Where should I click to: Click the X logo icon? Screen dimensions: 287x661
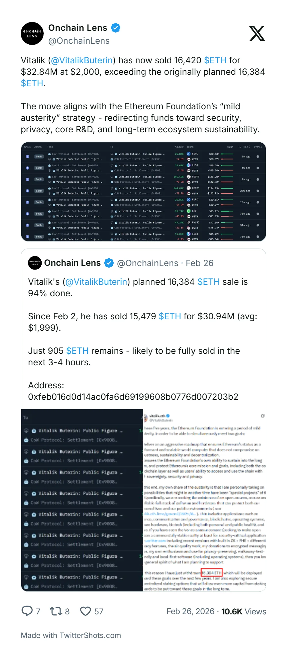coord(257,34)
